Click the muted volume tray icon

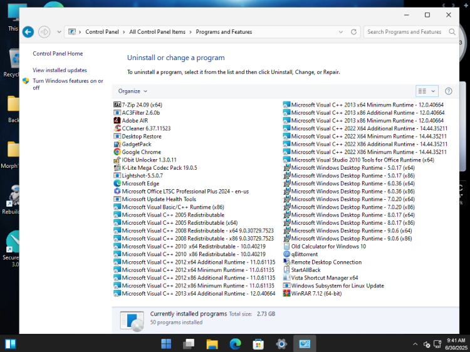click(x=427, y=344)
